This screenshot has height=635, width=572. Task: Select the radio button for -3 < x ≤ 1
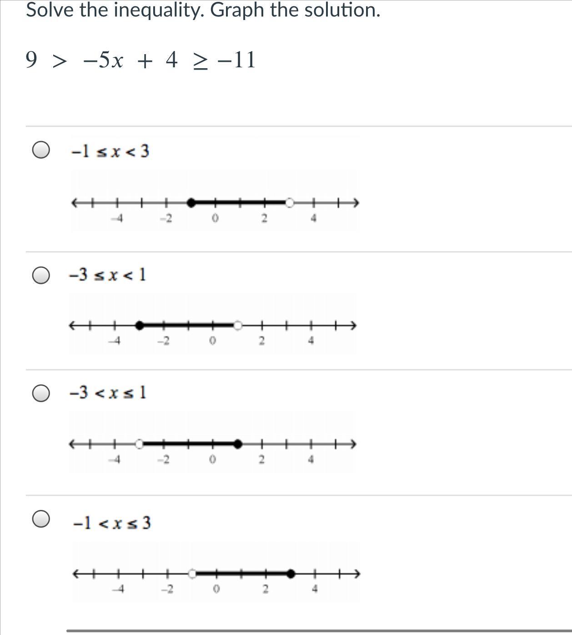coord(41,393)
